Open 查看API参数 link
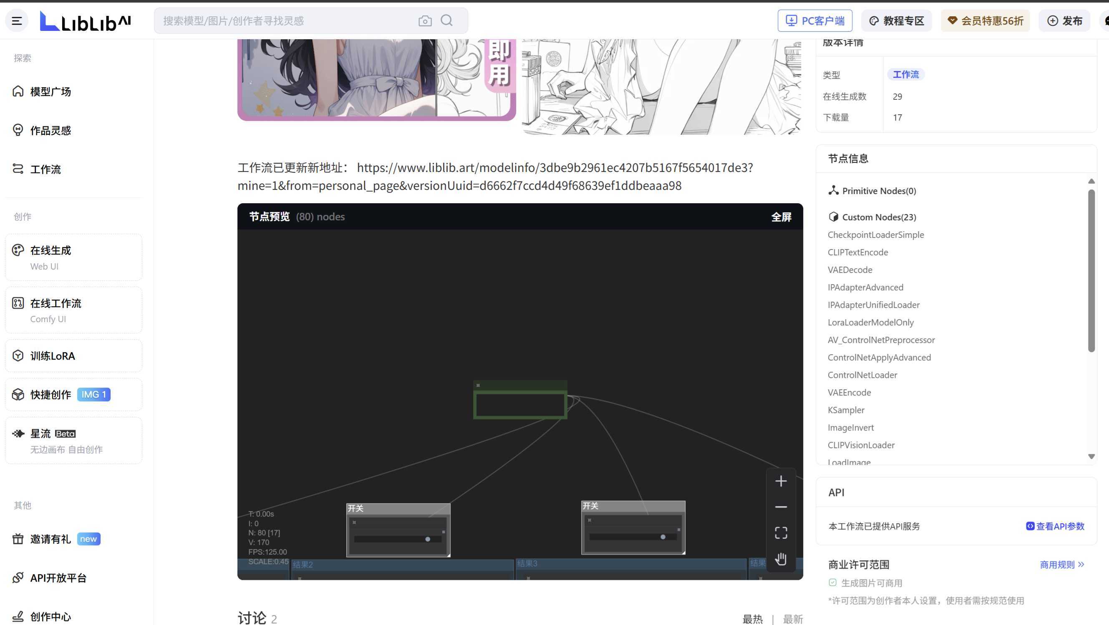 [1055, 526]
